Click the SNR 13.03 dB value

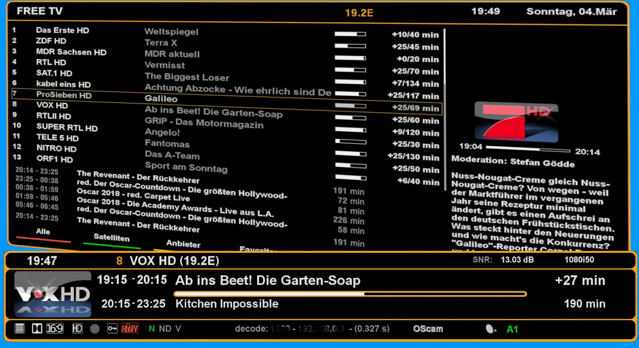pos(517,259)
